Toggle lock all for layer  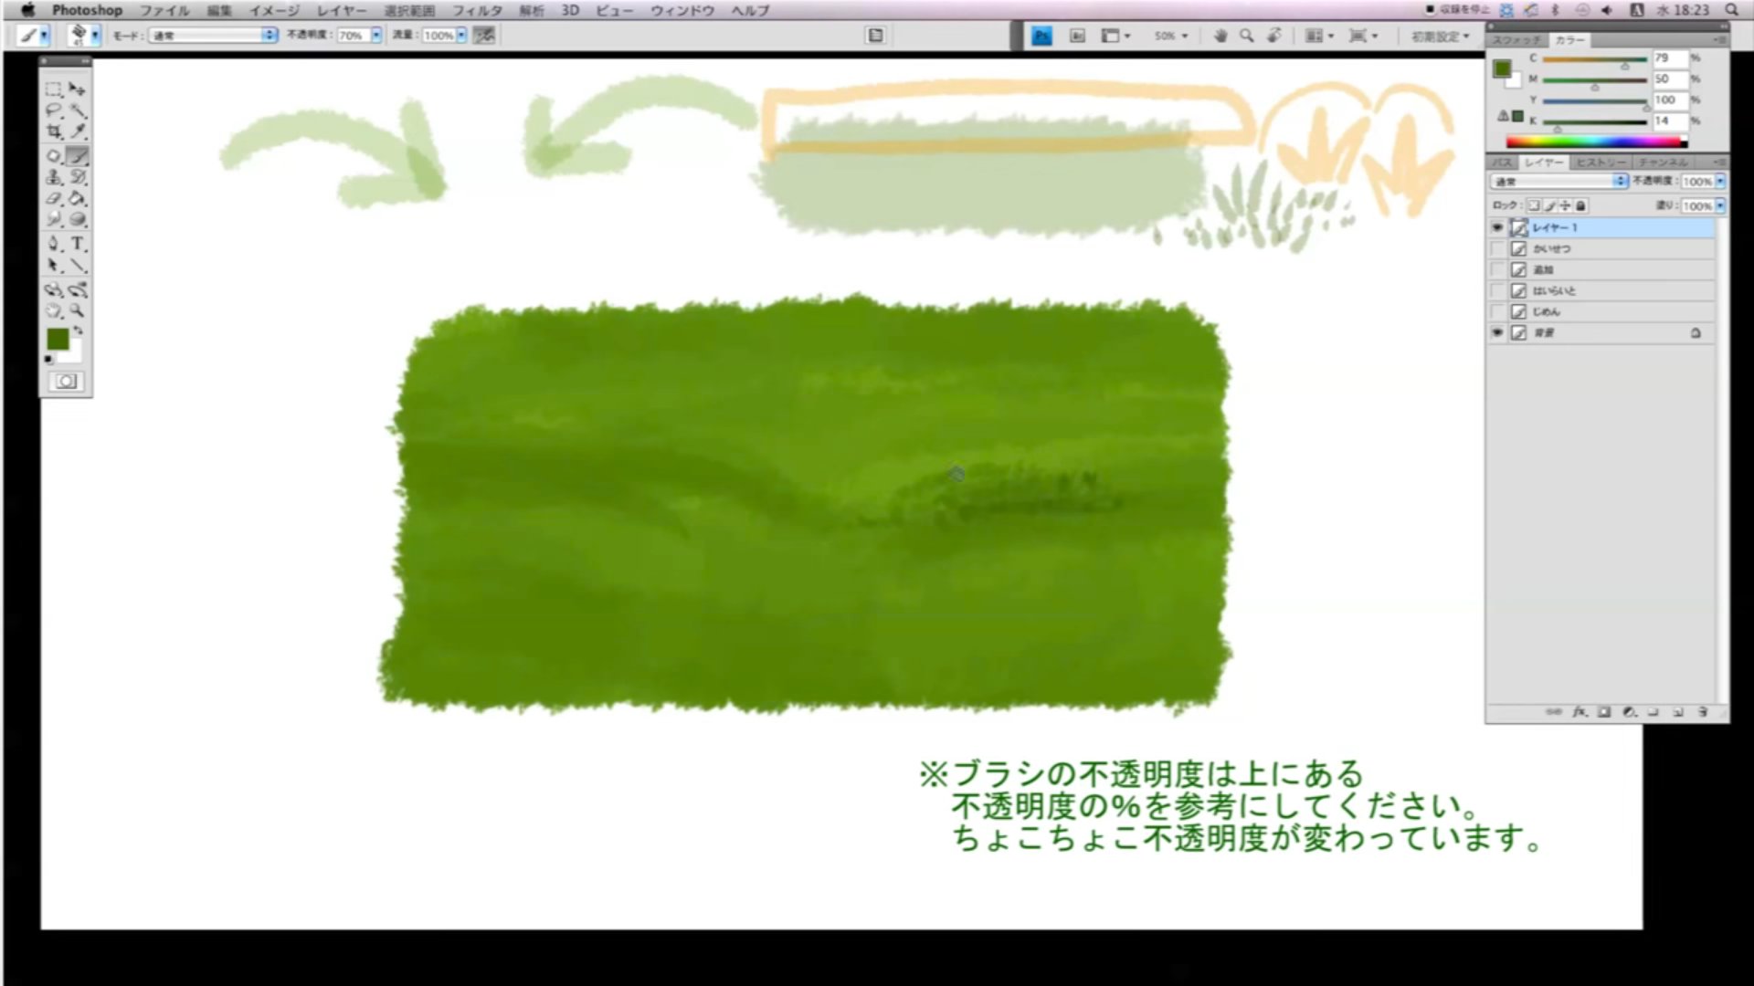(x=1580, y=205)
